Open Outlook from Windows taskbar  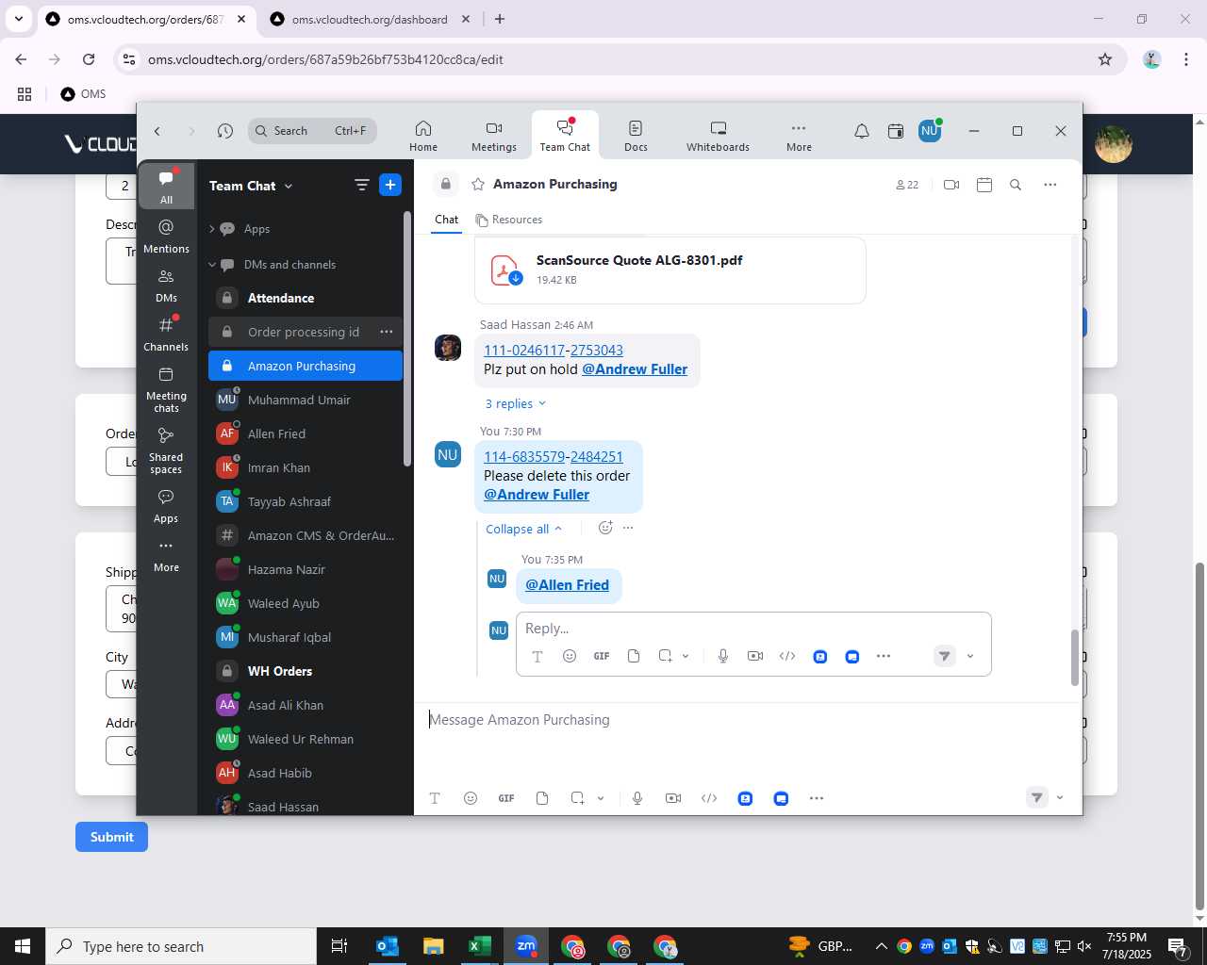[x=388, y=946]
